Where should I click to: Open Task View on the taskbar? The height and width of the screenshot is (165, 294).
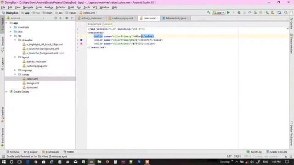[19, 162]
